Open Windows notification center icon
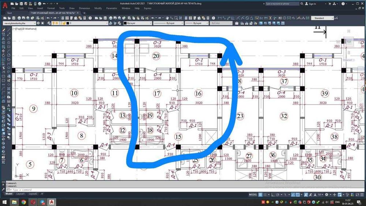 point(359,202)
